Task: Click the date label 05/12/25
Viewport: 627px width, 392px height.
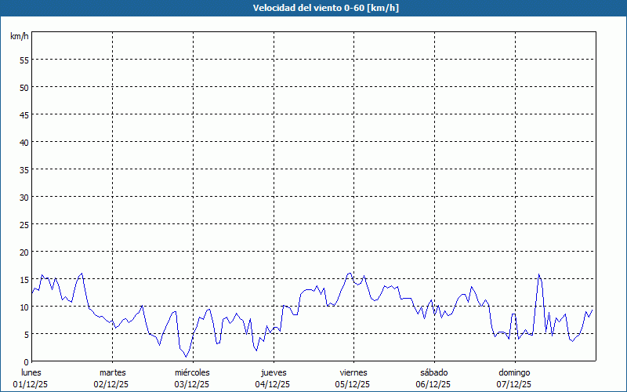Action: tap(353, 384)
